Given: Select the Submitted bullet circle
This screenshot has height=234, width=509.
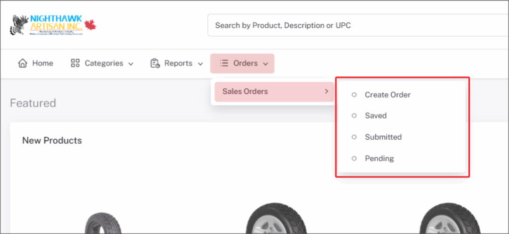Looking at the screenshot, I should click(x=354, y=137).
